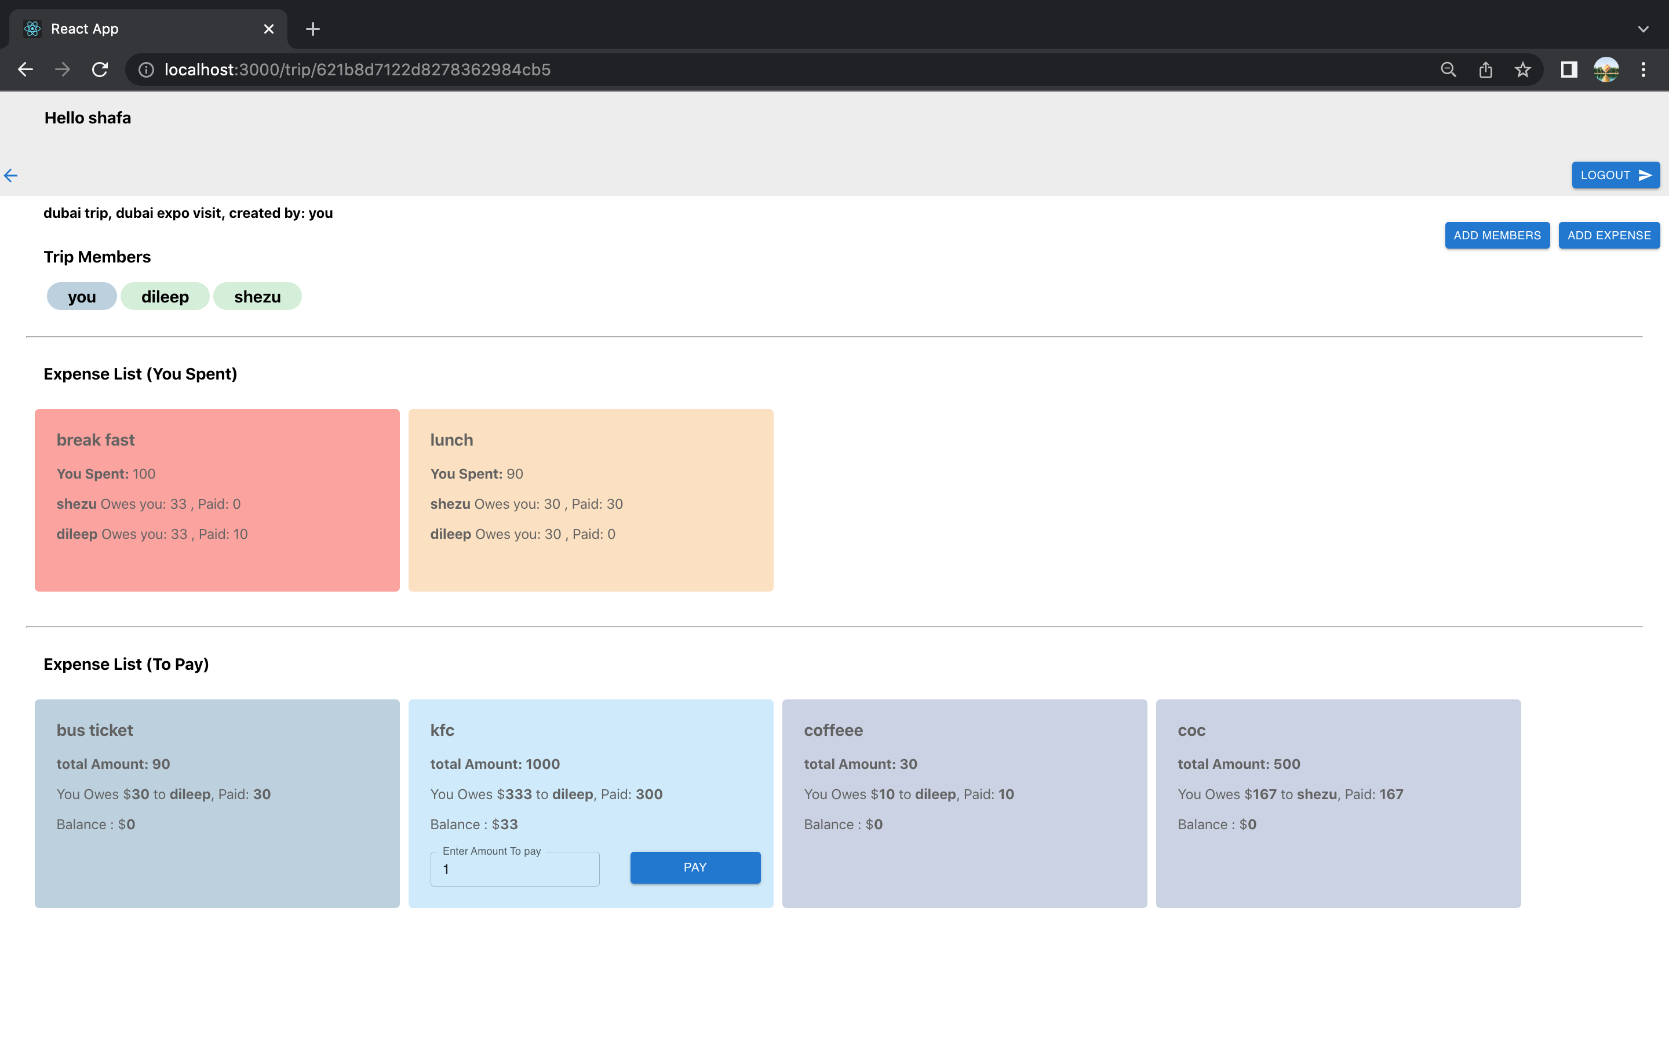The image size is (1669, 1043).
Task: Open the 'bus ticket' expense card
Action: point(217,804)
